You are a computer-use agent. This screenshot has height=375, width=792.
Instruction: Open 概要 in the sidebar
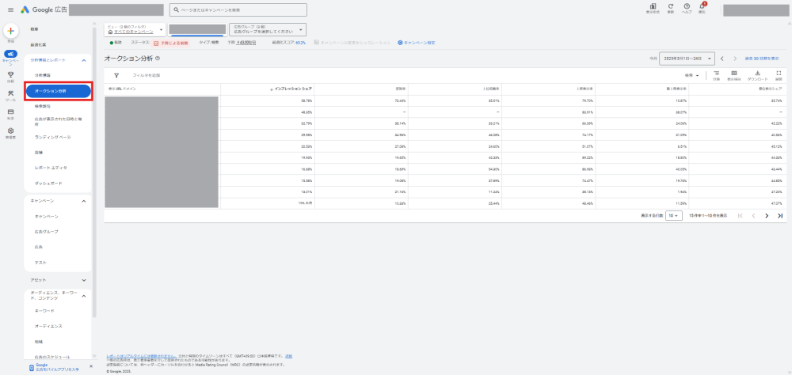[x=34, y=29]
